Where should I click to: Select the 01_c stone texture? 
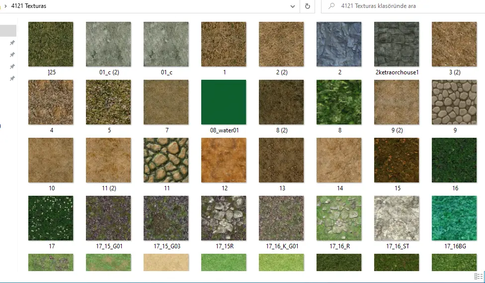[166, 44]
